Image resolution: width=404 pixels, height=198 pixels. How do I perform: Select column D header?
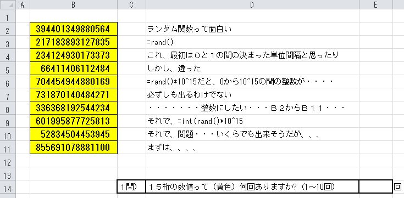(252, 4)
